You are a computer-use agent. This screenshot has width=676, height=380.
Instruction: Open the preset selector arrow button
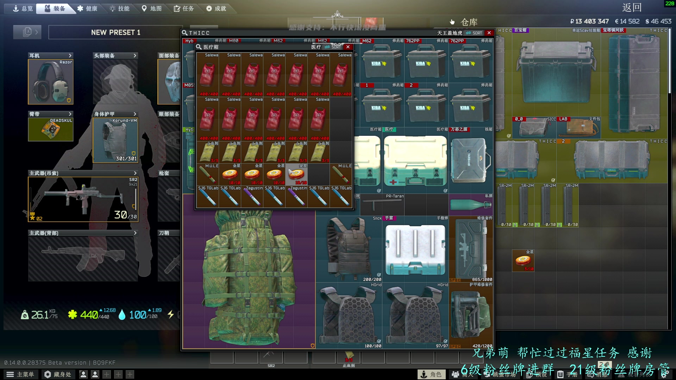click(27, 32)
